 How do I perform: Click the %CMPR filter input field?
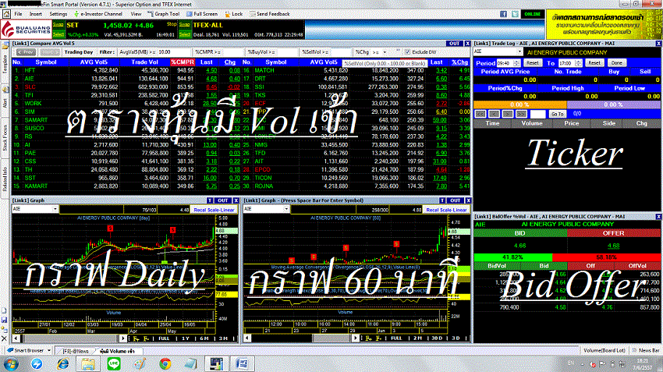click(x=233, y=52)
